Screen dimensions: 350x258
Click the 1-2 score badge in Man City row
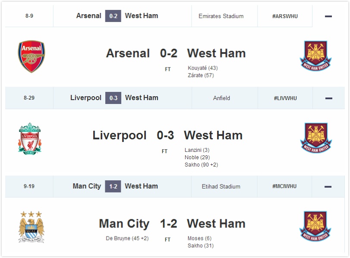(x=113, y=186)
